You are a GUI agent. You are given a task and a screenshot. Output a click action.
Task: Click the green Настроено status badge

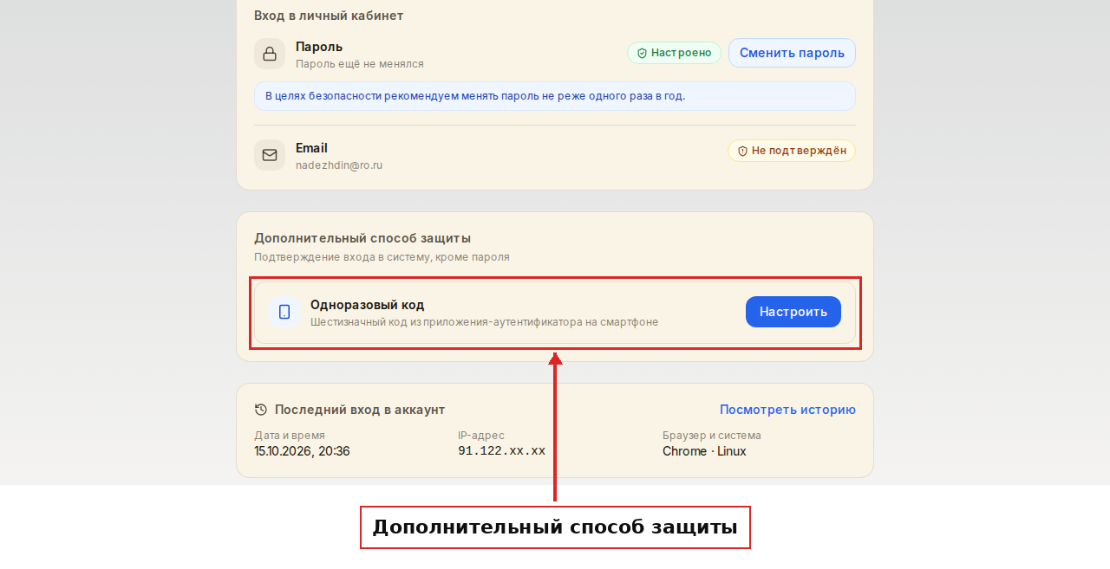click(675, 53)
